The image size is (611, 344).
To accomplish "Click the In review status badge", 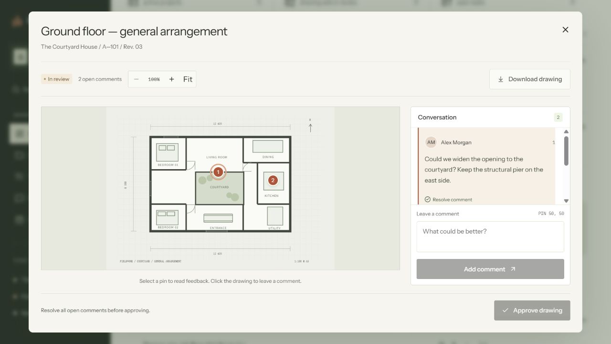I will pos(56,79).
